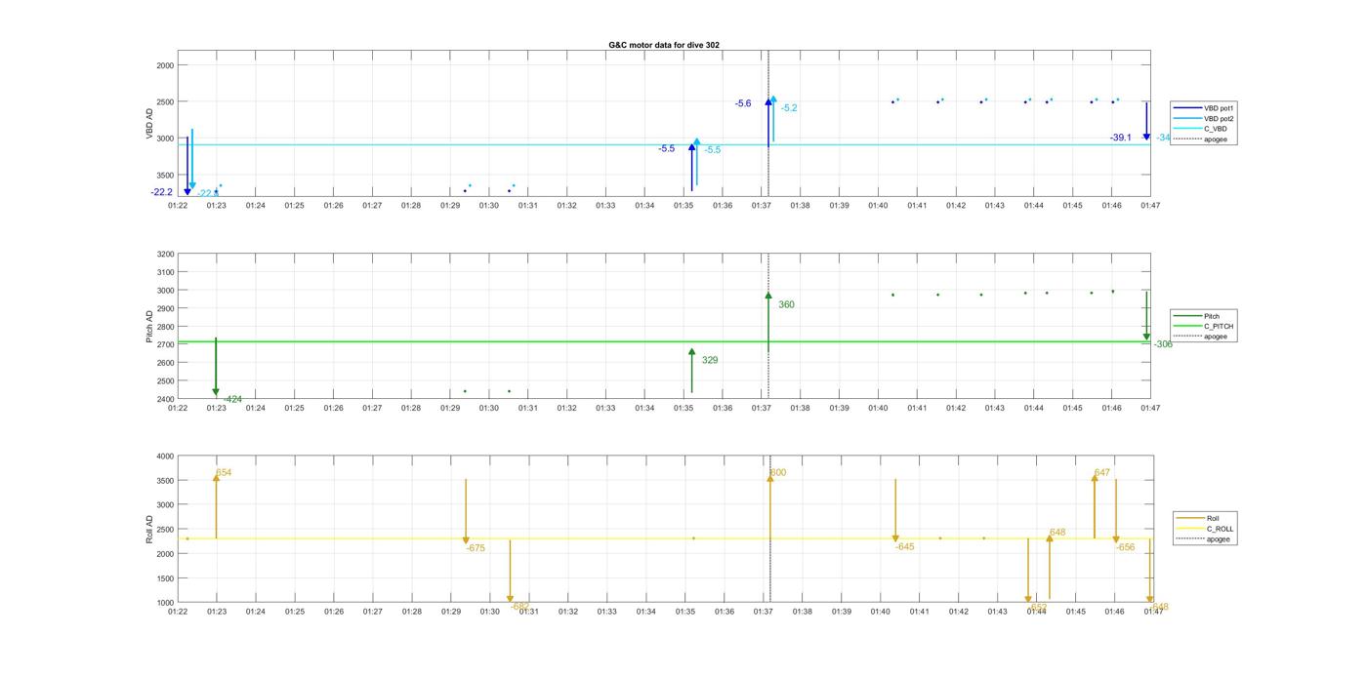Click the "-645" roll data label

tap(905, 546)
